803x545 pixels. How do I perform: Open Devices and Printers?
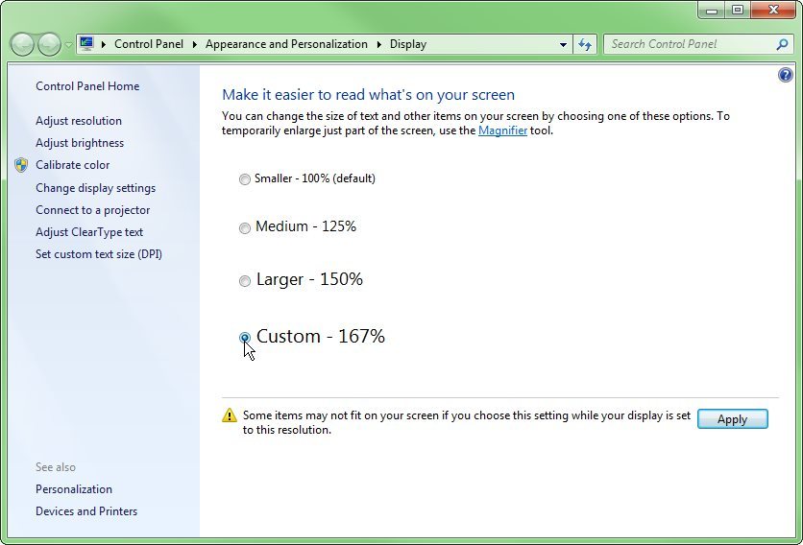pos(86,511)
